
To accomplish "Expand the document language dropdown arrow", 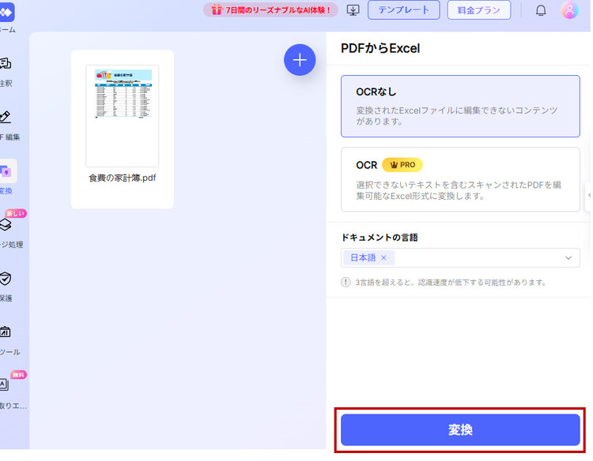I will (568, 258).
